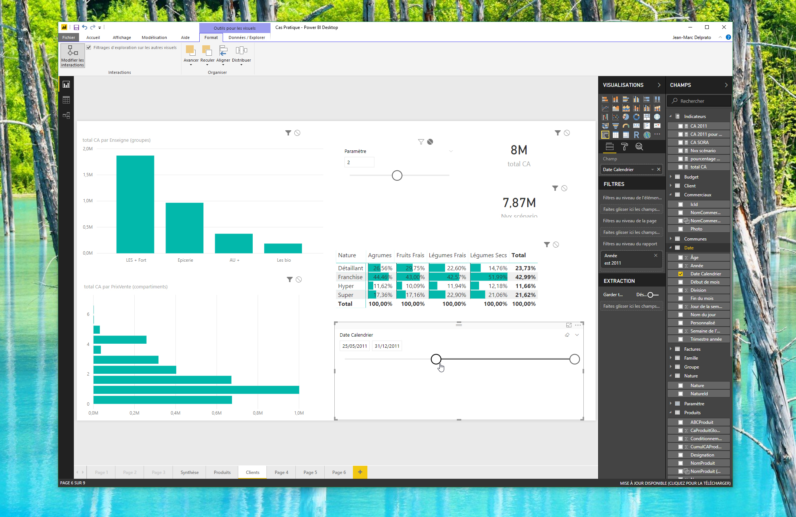
Task: Click Modifier les interactions button
Action: click(x=73, y=56)
